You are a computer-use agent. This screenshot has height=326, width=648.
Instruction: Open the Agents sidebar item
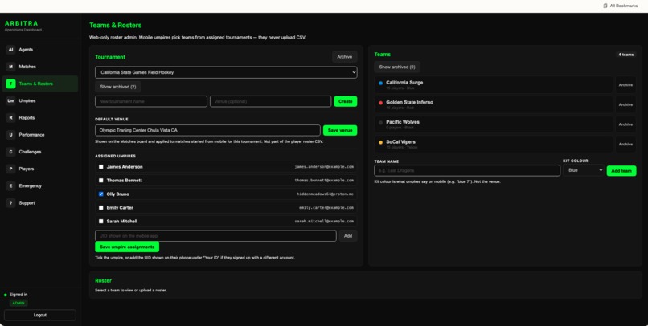pos(40,50)
